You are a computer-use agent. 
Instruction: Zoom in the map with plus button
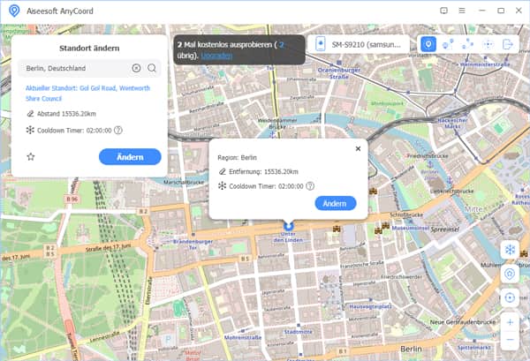(x=509, y=323)
